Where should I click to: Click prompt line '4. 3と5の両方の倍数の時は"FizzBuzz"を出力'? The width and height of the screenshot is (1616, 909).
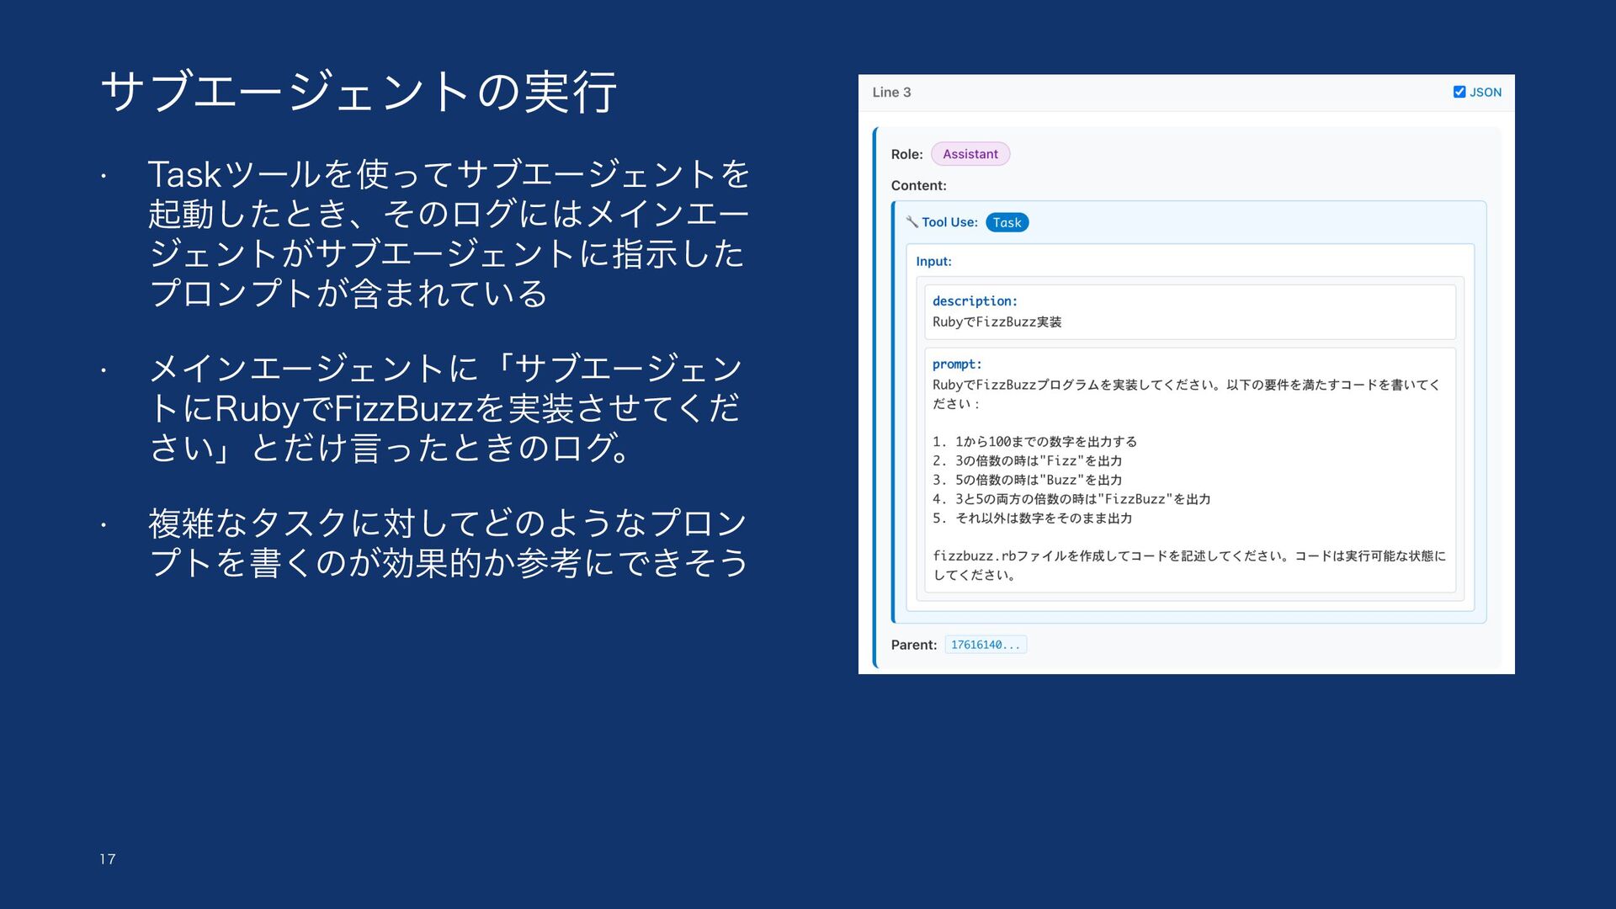[x=1071, y=499]
